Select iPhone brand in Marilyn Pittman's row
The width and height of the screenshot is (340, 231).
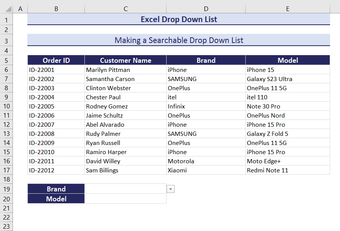[x=206, y=70]
